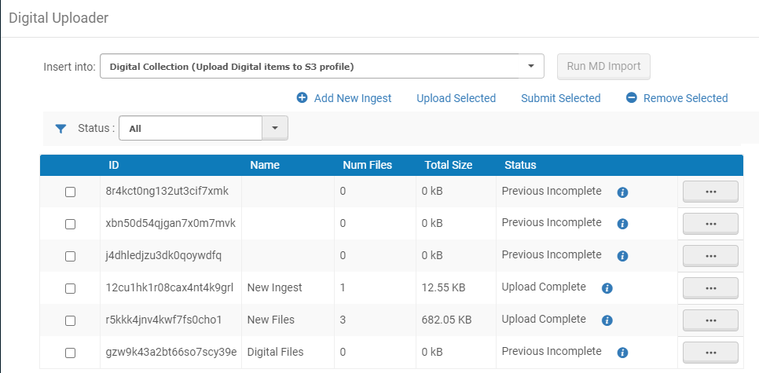Select checkbox for New Ingest row

pos(70,288)
